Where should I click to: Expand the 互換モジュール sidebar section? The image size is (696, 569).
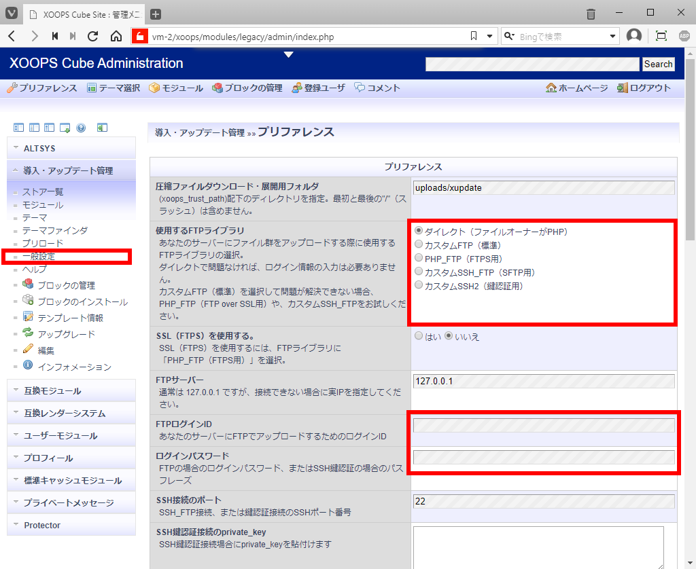point(71,390)
